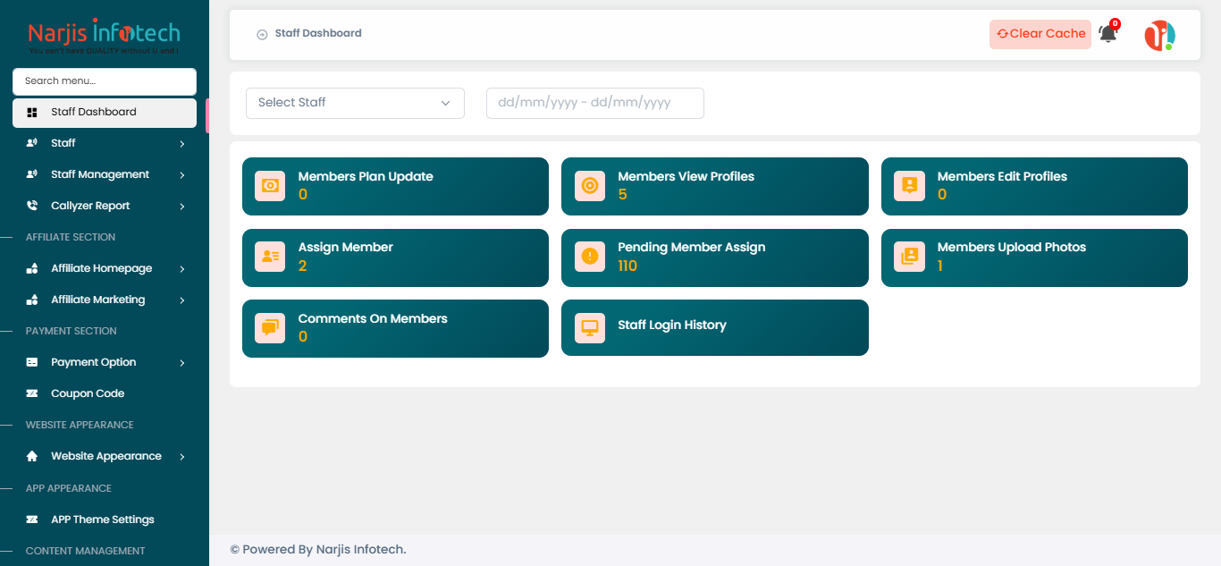
Task: Open Callyzer Report menu item
Action: point(105,206)
